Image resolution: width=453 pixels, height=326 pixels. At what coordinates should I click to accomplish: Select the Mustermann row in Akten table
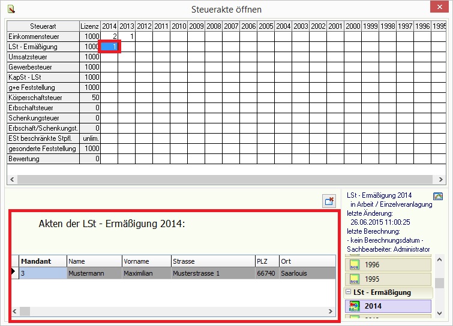pyautogui.click(x=174, y=273)
